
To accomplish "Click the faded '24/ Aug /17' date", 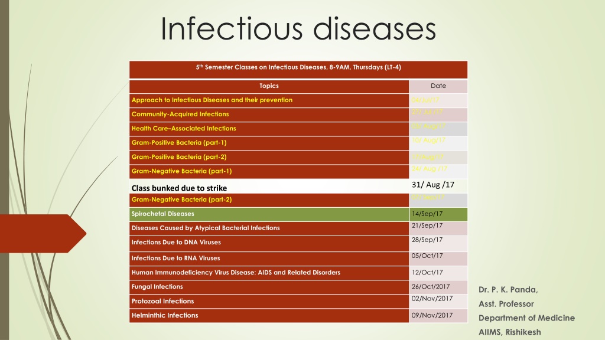I will [430, 169].
